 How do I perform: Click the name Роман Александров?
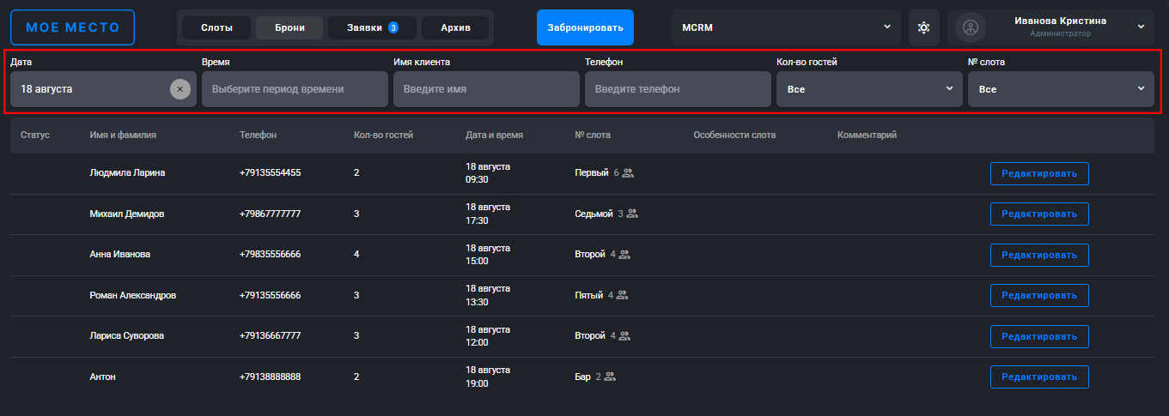point(132,295)
